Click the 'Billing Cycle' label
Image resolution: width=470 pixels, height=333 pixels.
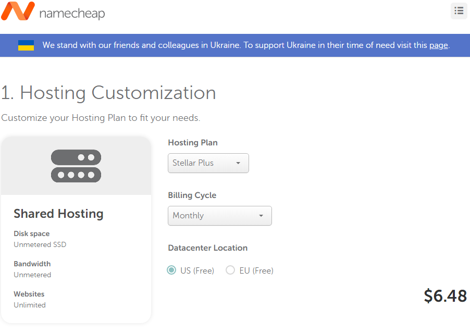tap(192, 195)
